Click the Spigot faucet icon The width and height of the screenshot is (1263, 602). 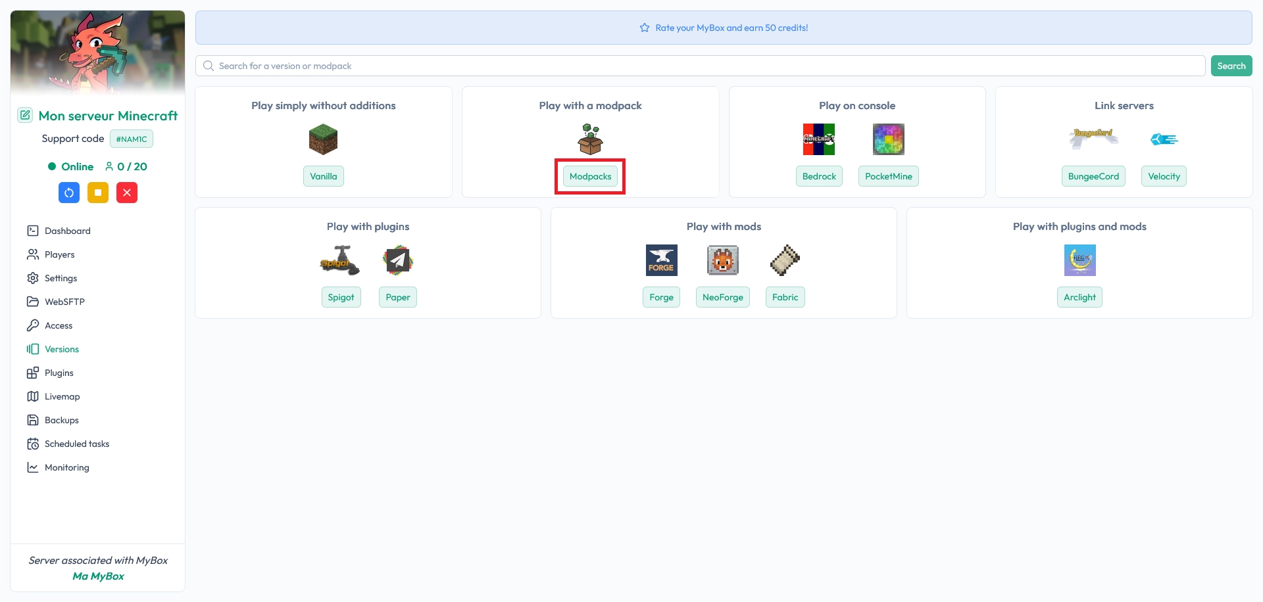(340, 260)
